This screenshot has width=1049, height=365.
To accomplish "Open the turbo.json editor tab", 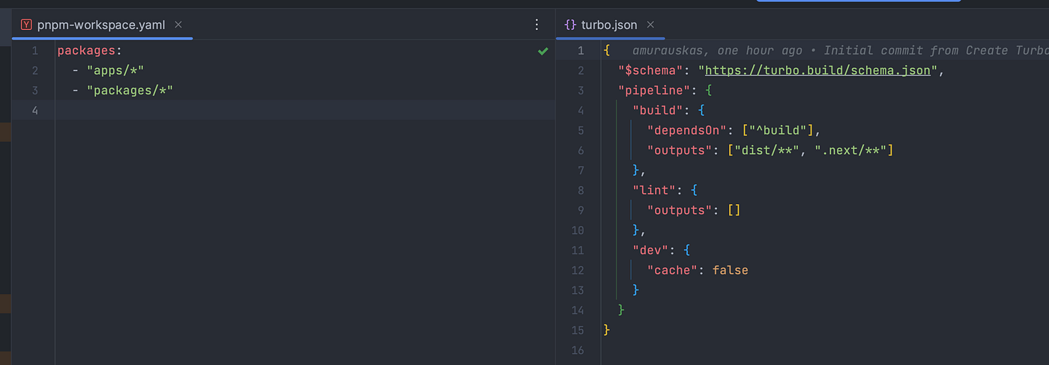I will pos(608,25).
